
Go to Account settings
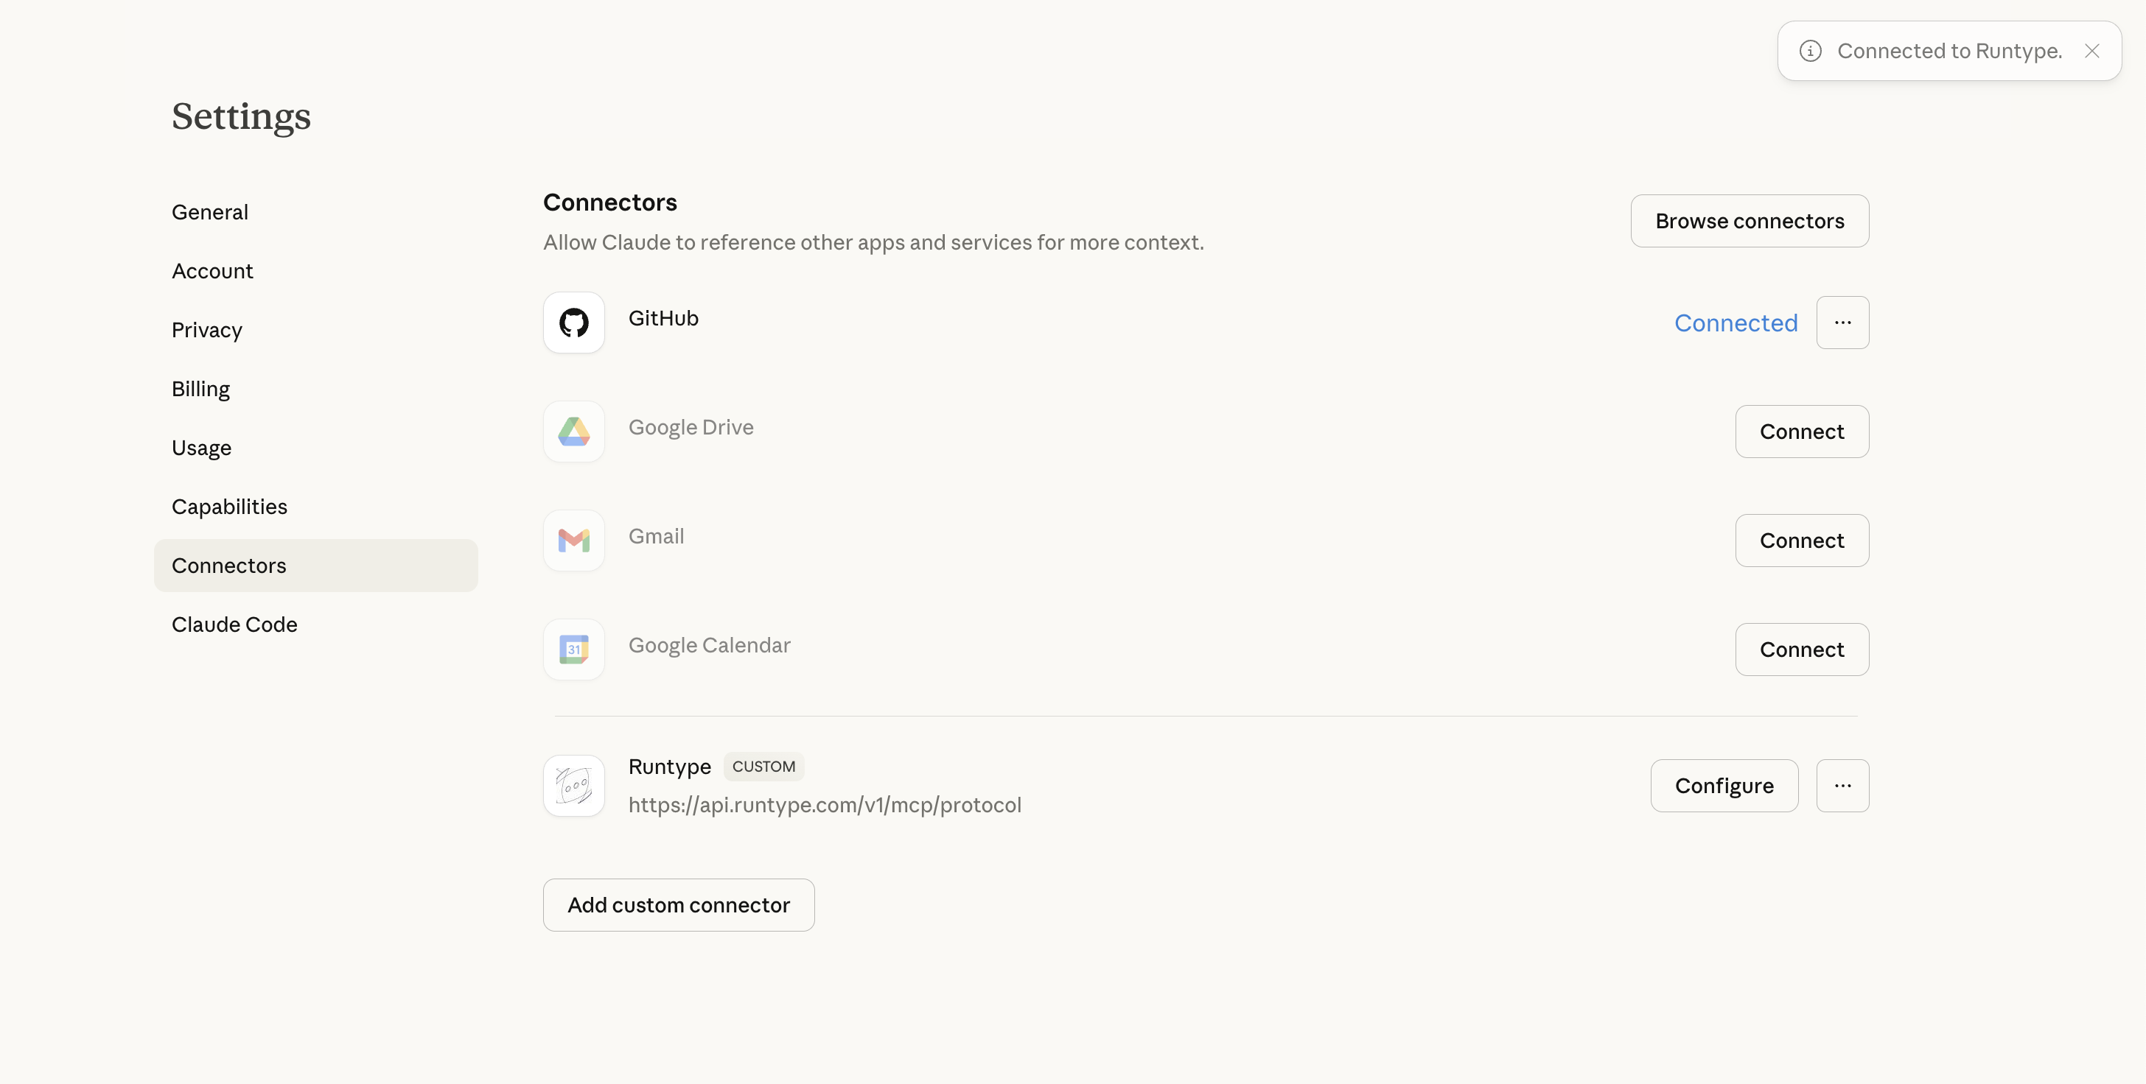coord(212,272)
